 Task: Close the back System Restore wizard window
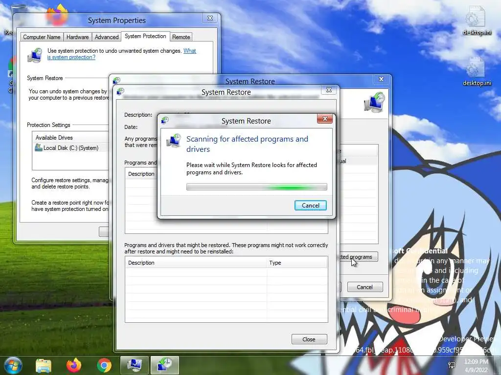(x=381, y=79)
